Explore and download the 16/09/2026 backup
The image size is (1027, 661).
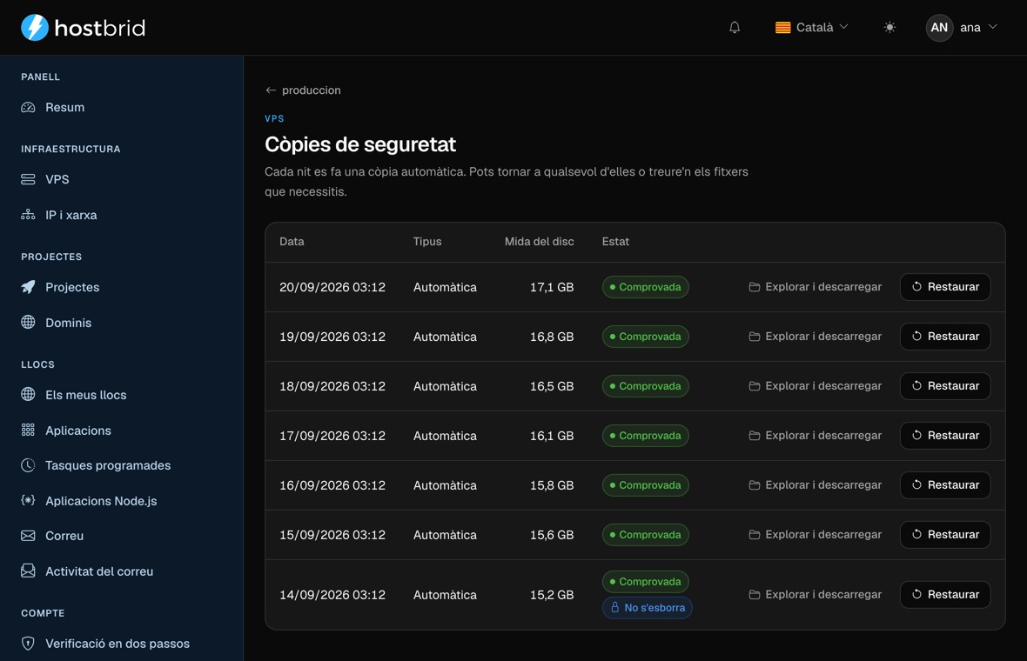pos(815,485)
